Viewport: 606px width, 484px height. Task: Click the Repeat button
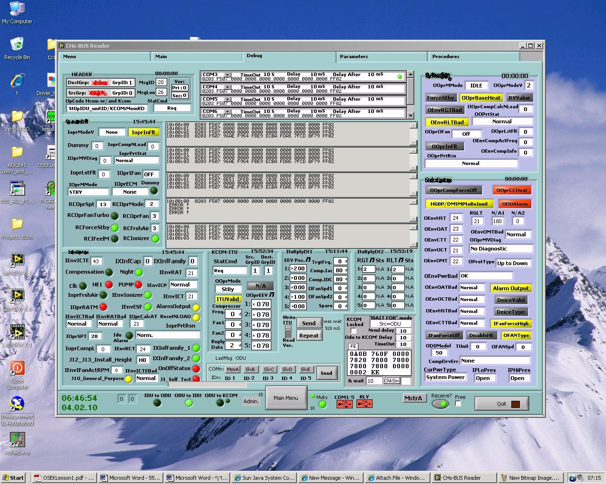click(309, 336)
